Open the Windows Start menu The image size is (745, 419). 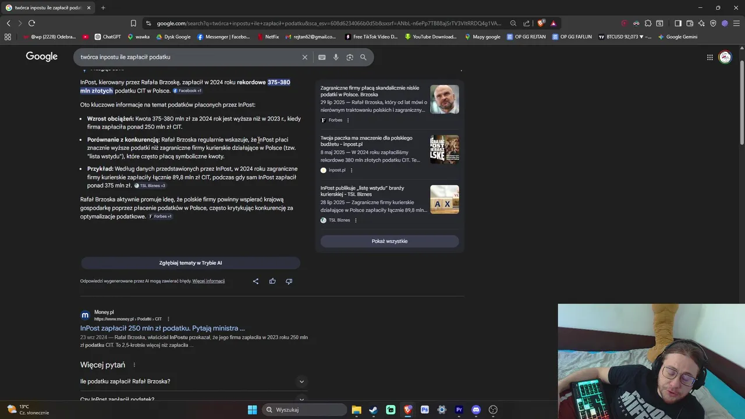coord(252,410)
